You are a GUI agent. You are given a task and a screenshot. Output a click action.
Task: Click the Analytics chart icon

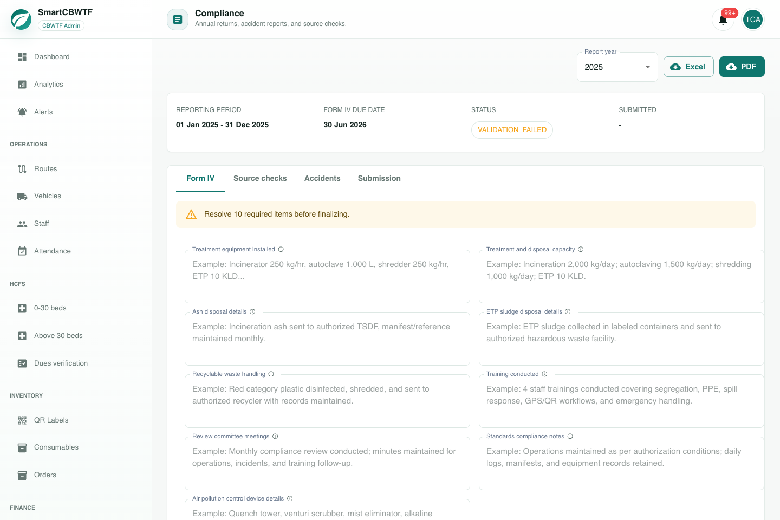(x=22, y=84)
